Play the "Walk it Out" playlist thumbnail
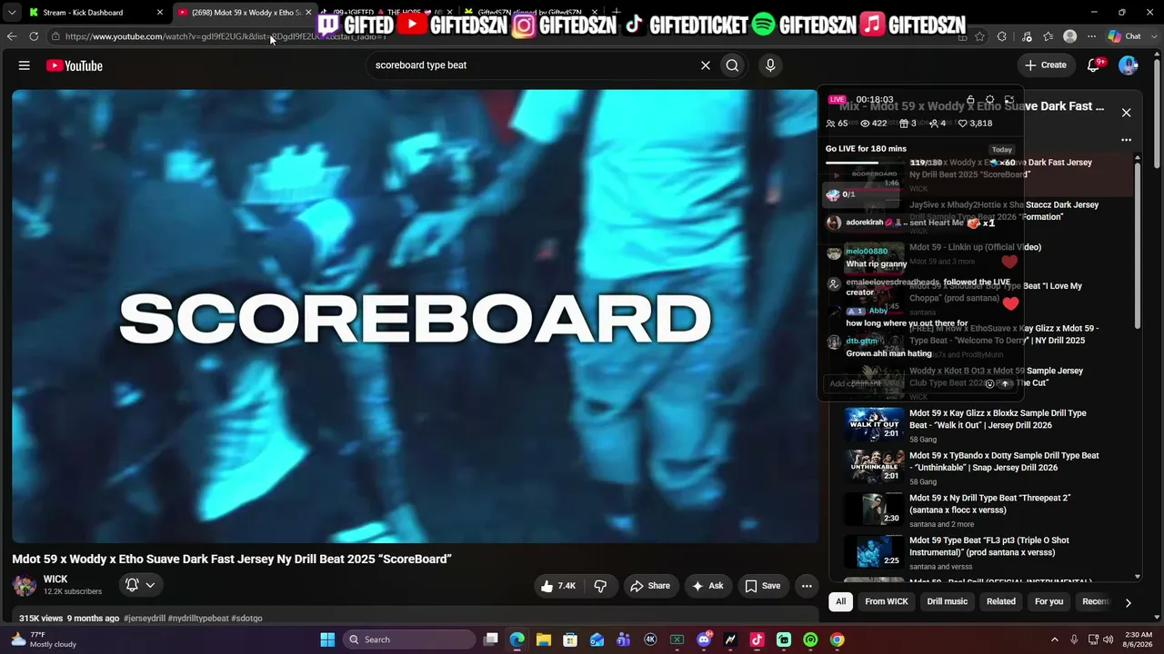The height and width of the screenshot is (654, 1164). pos(874,424)
